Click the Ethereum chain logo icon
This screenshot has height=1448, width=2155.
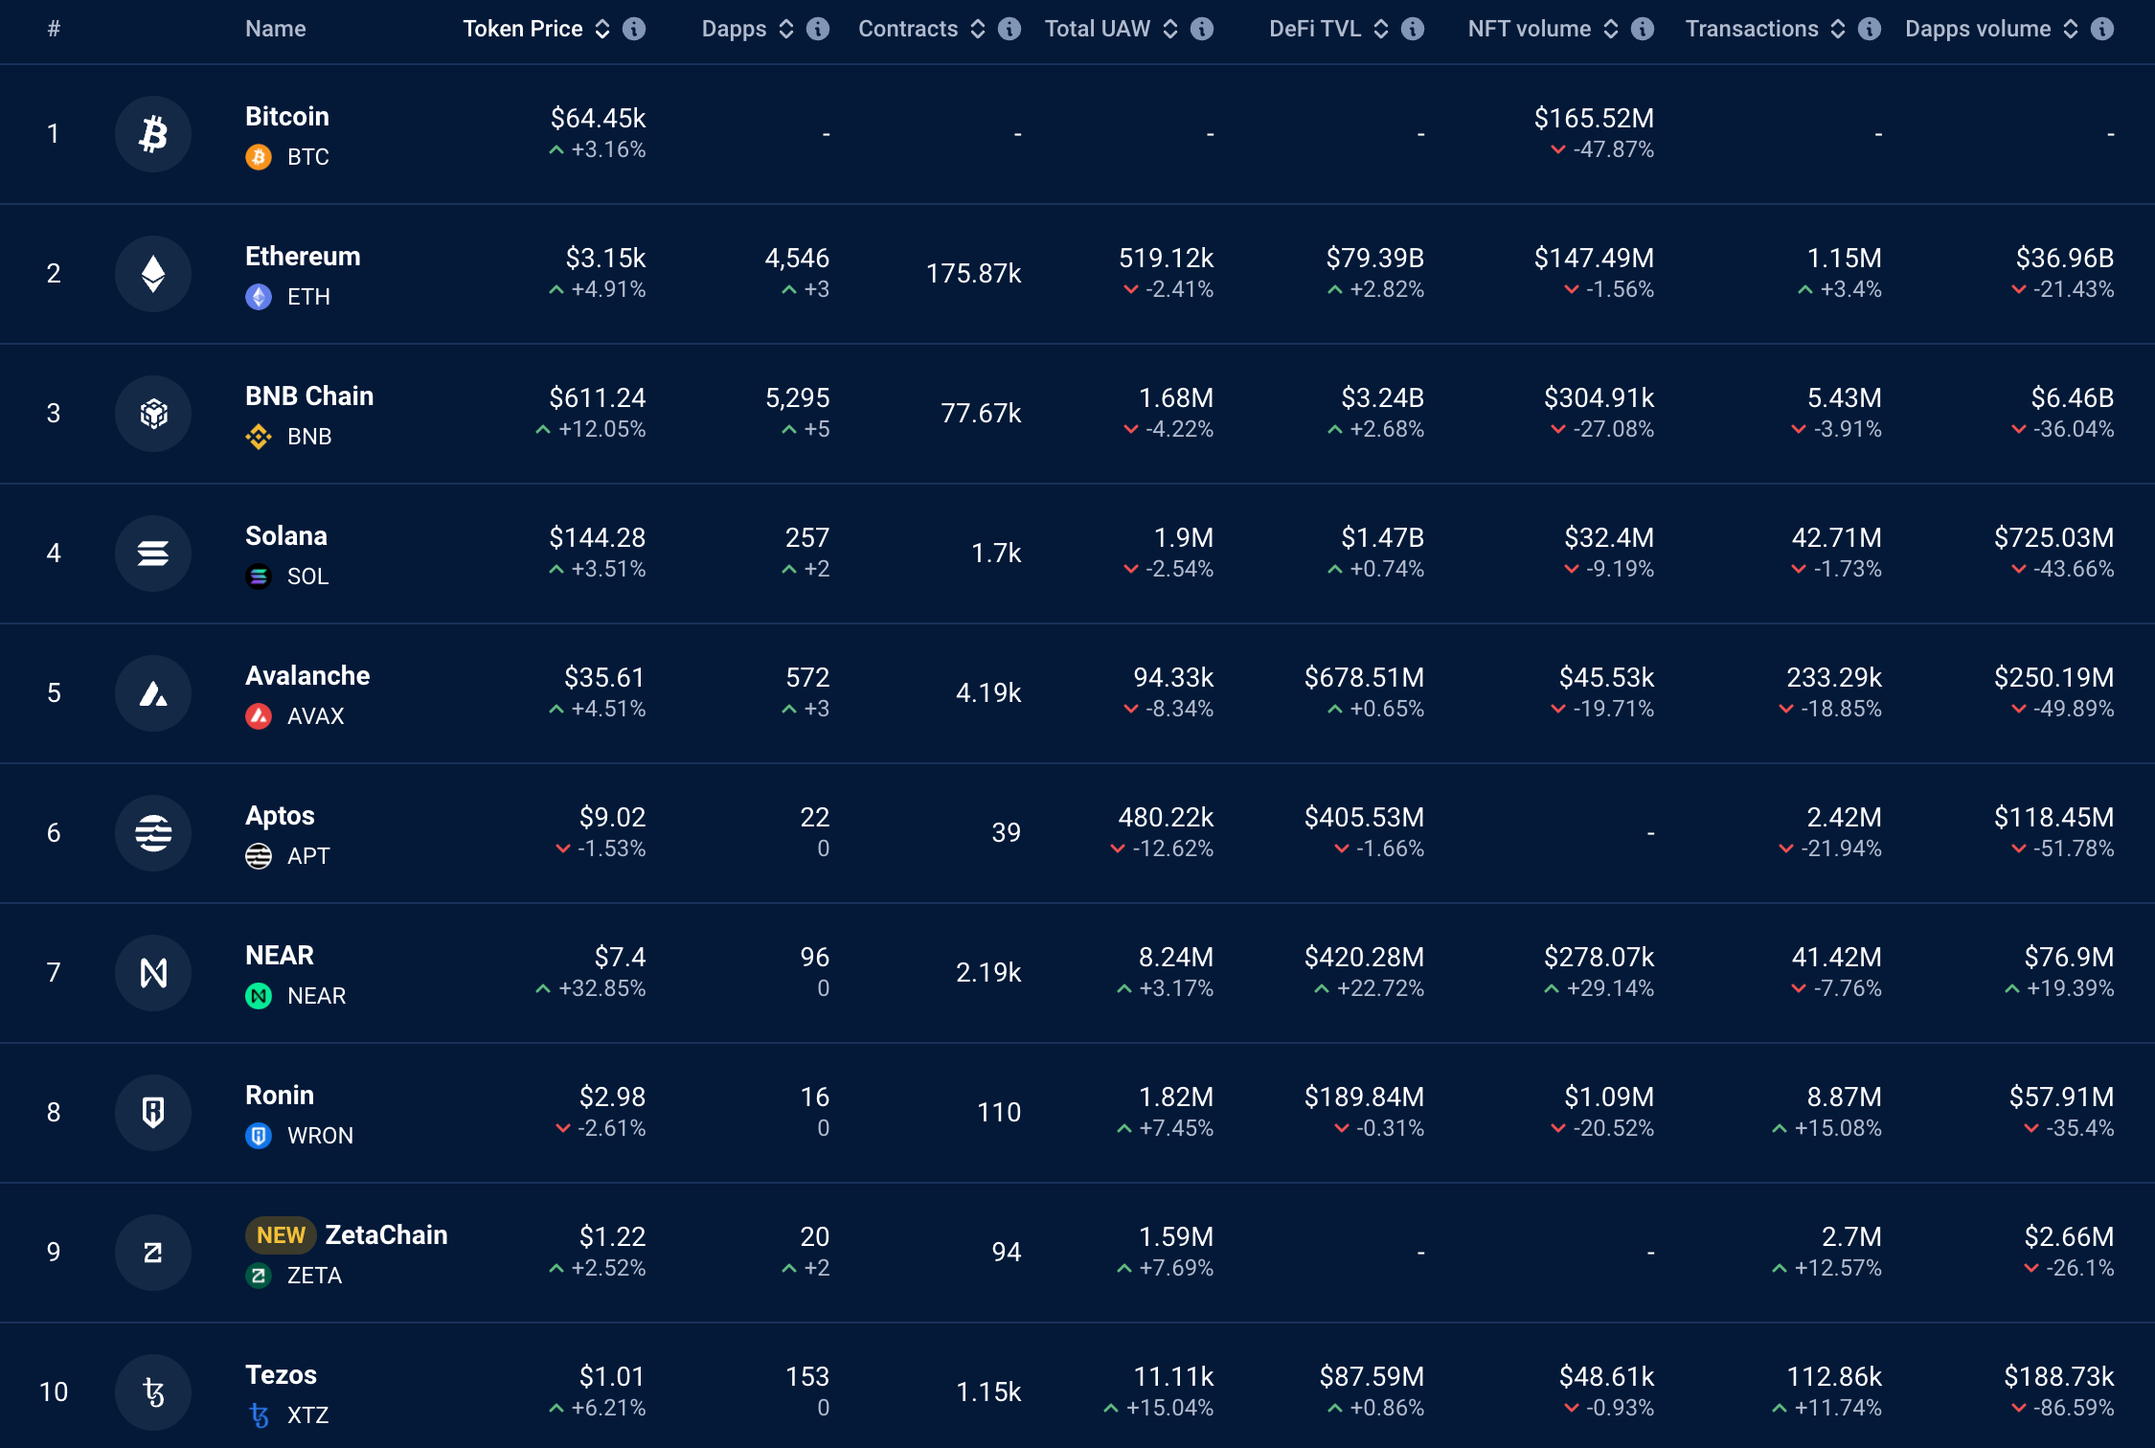(153, 274)
